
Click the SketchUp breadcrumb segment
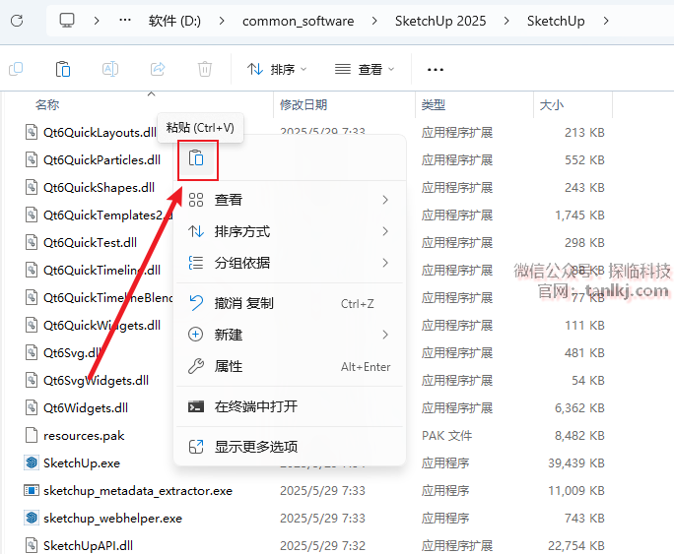pos(556,21)
